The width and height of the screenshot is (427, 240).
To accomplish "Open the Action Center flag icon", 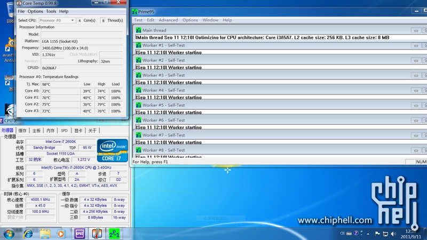I will point(378,234).
